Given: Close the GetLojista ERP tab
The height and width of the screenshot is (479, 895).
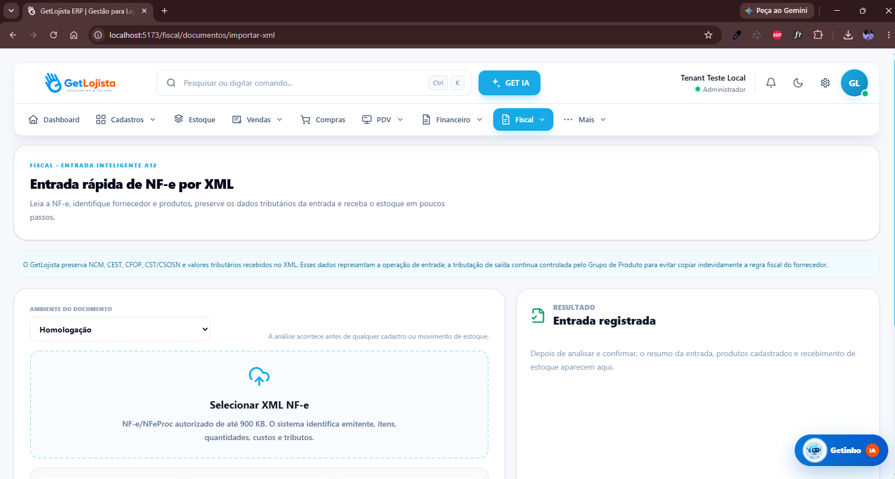Looking at the screenshot, I should [144, 11].
